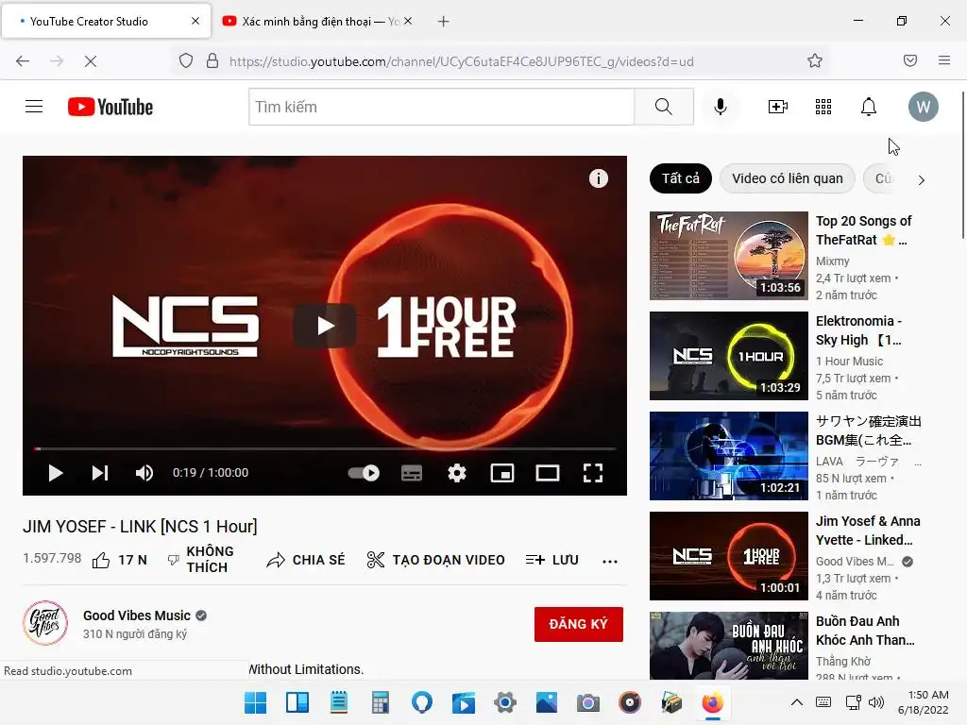The height and width of the screenshot is (725, 967).
Task: View site security padlock info
Action: pos(212,60)
